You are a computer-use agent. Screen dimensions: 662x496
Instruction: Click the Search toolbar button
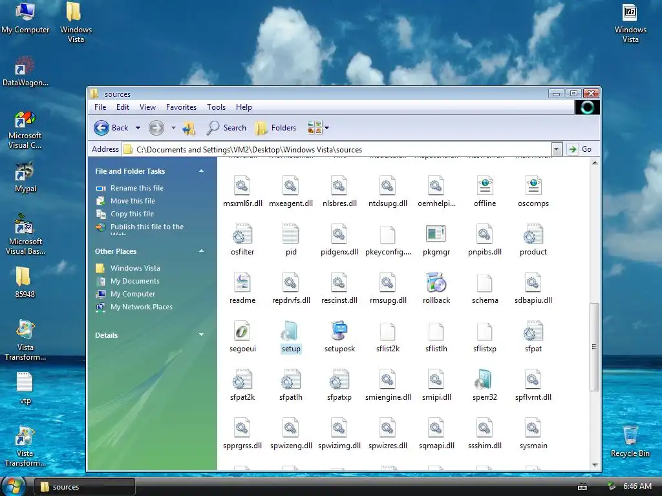(226, 128)
